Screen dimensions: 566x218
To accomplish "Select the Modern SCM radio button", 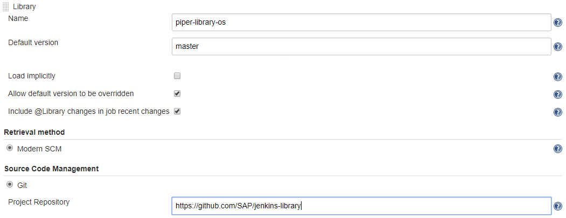I will point(10,148).
